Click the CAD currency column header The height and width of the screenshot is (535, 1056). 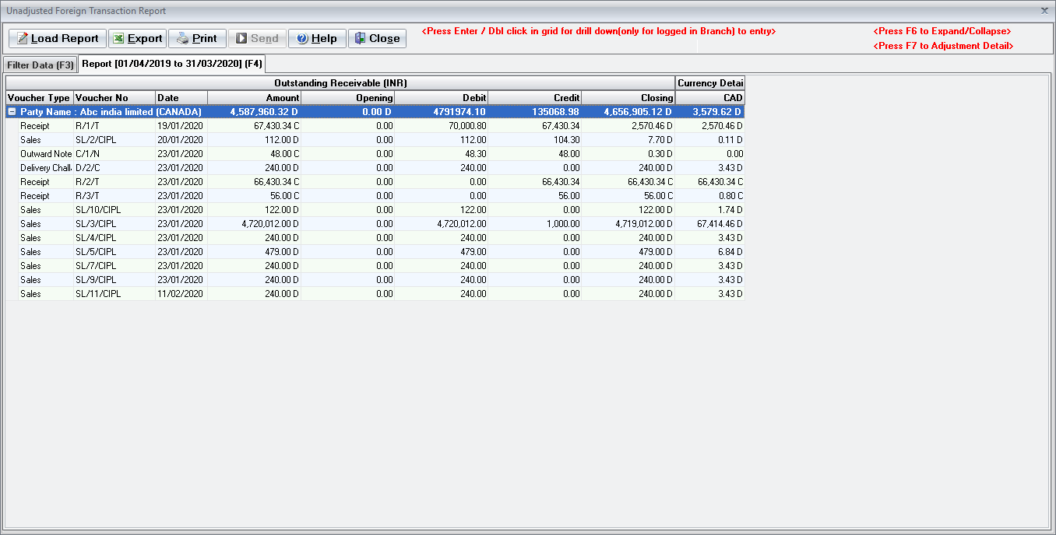point(709,98)
